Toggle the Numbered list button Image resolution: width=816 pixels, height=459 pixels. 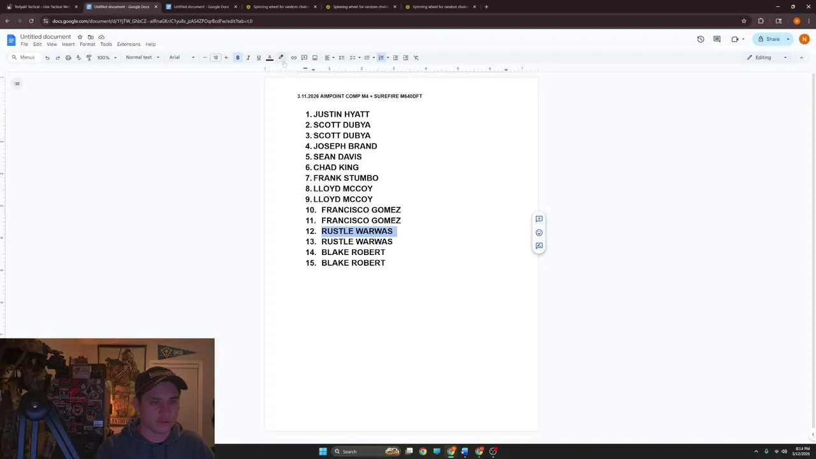[x=381, y=57]
